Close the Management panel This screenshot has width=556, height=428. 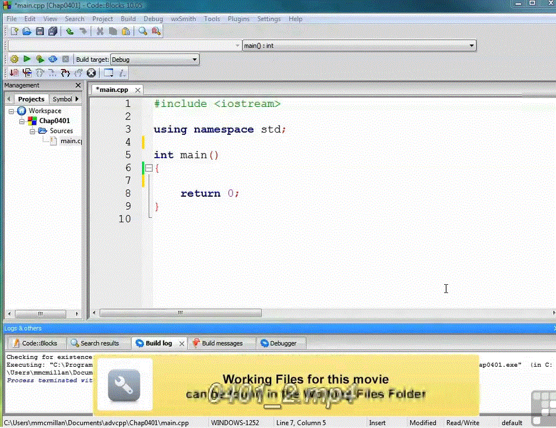pyautogui.click(x=78, y=86)
